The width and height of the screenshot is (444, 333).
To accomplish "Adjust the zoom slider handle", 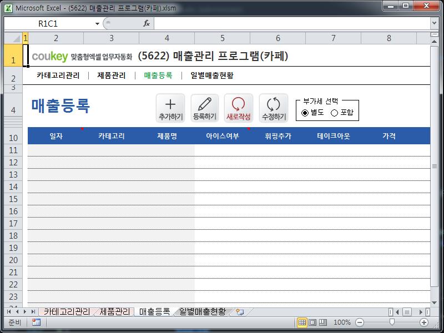I will tap(392, 322).
